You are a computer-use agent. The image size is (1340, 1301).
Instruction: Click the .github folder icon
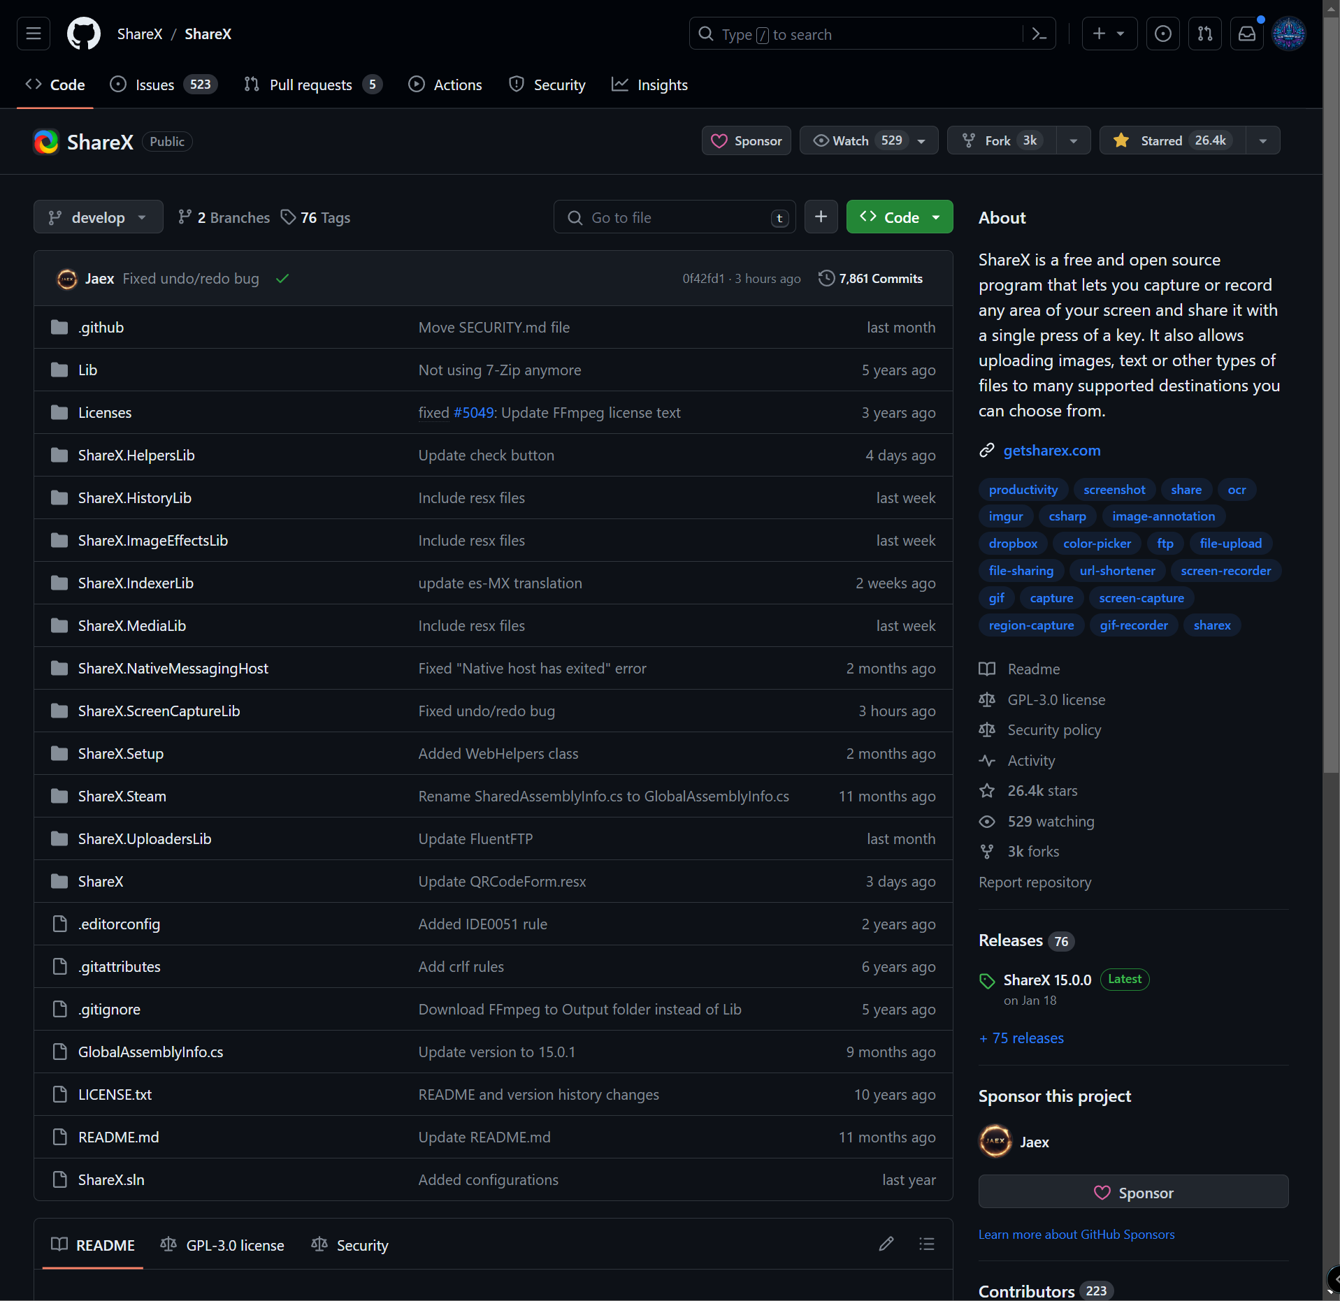pos(59,327)
